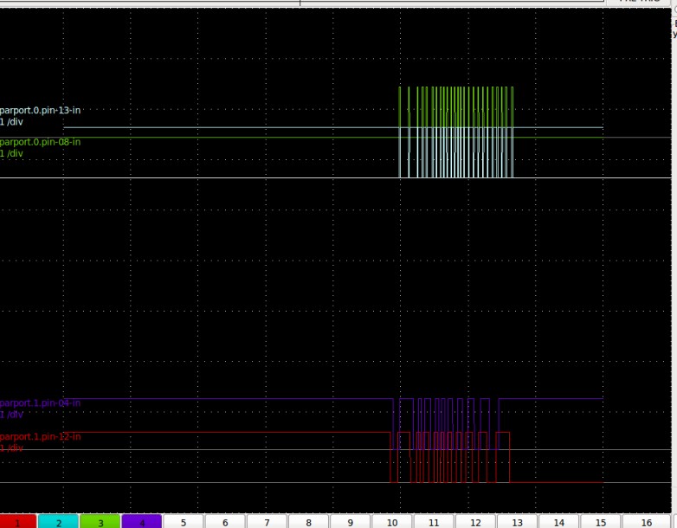Click the parport.1.pin-12-in trace label

[40, 436]
